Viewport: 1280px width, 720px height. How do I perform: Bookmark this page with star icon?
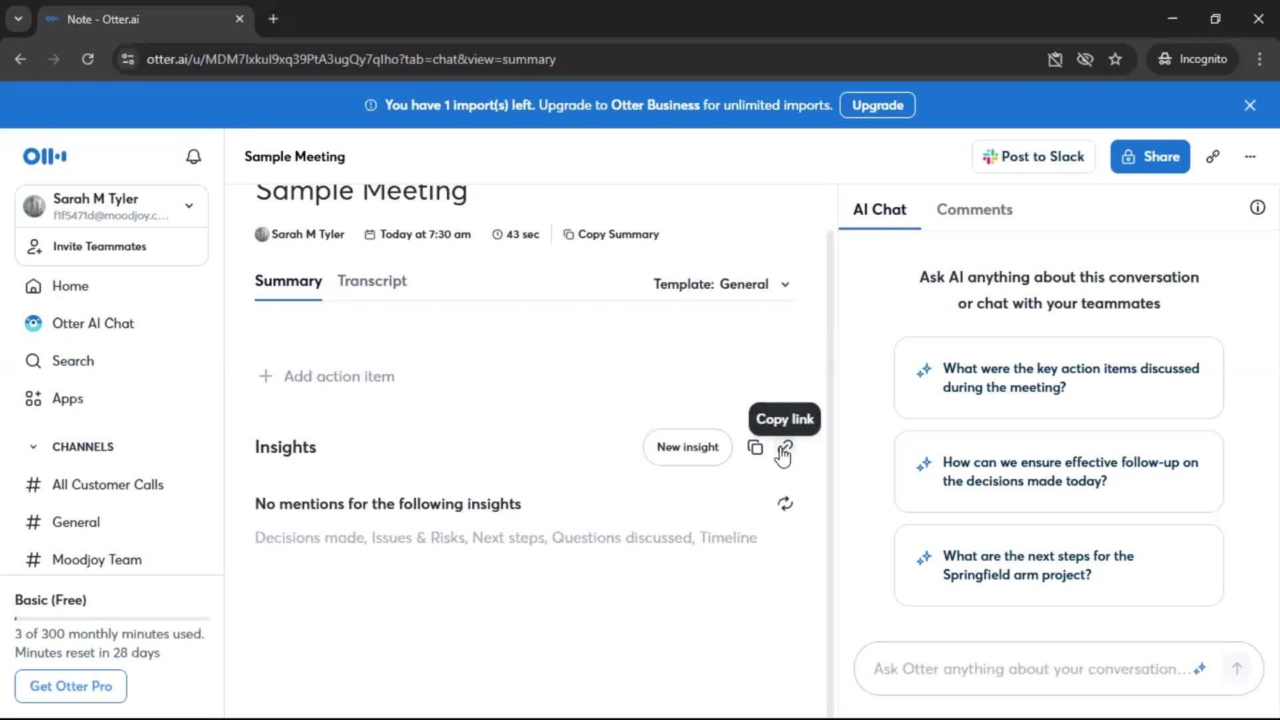(1115, 59)
